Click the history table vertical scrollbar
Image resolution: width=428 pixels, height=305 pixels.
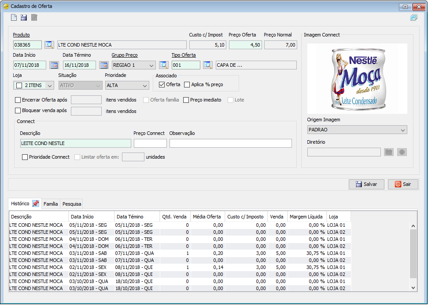pos(413,253)
